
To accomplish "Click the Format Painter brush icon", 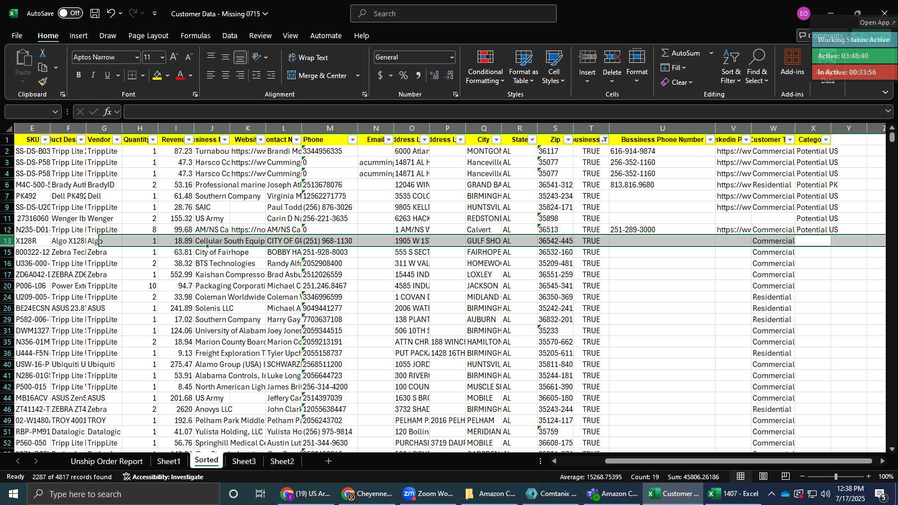I will coord(43,82).
